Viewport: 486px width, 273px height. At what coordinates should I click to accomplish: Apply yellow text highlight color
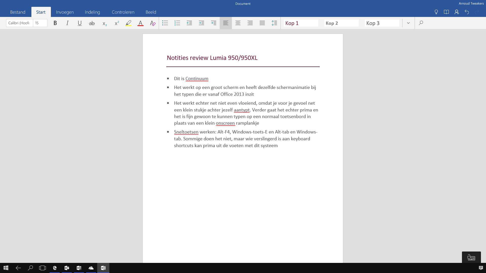(129, 23)
